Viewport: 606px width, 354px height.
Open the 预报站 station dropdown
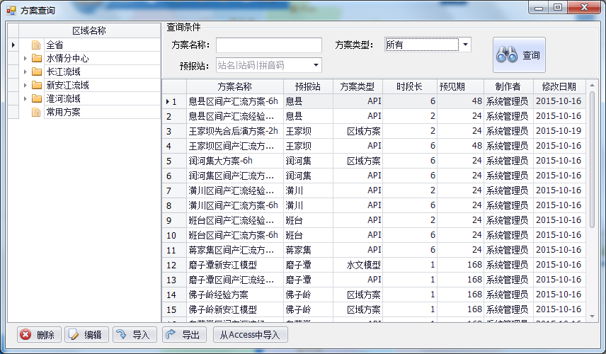pos(316,65)
